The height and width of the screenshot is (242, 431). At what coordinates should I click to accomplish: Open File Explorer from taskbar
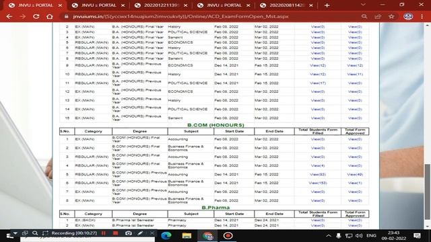(187, 236)
